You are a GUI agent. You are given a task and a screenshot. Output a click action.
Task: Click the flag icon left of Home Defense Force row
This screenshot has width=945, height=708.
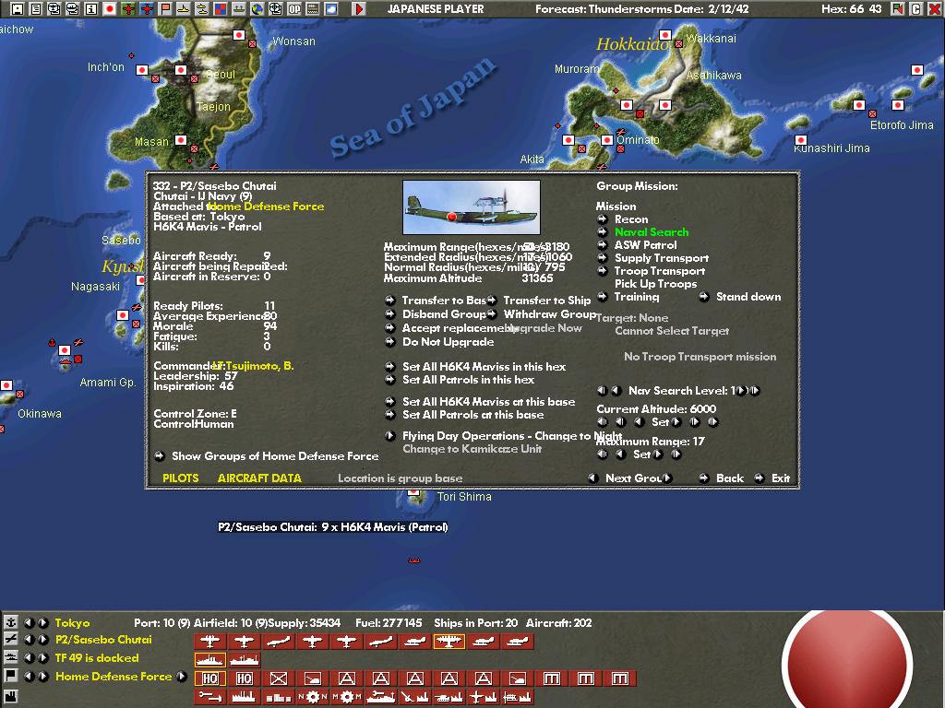(10, 676)
